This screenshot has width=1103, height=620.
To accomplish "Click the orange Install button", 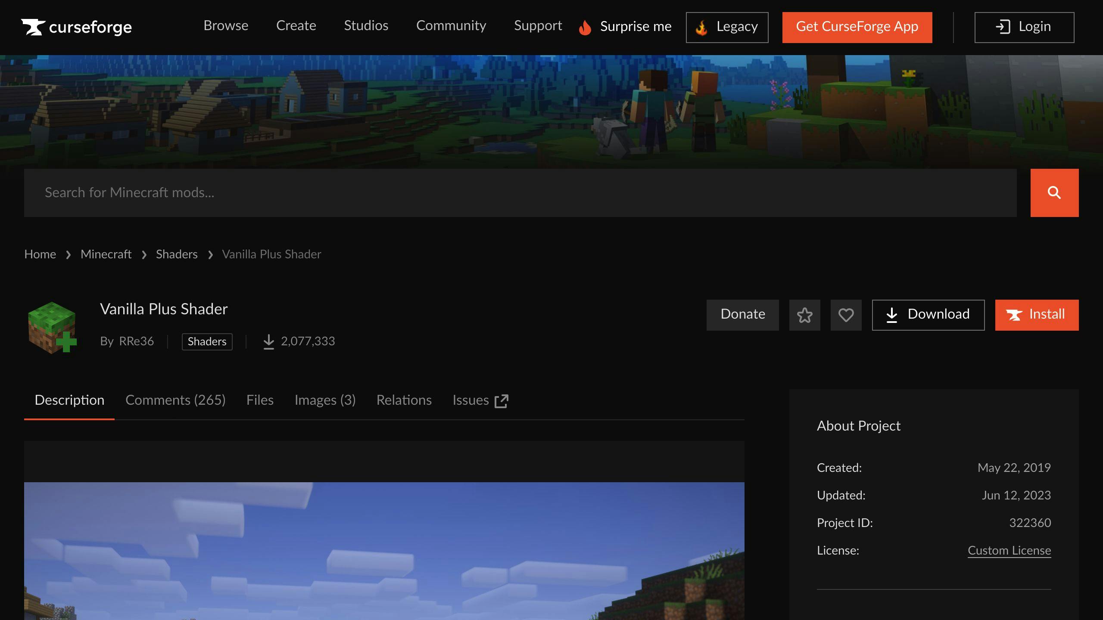I will (x=1037, y=315).
